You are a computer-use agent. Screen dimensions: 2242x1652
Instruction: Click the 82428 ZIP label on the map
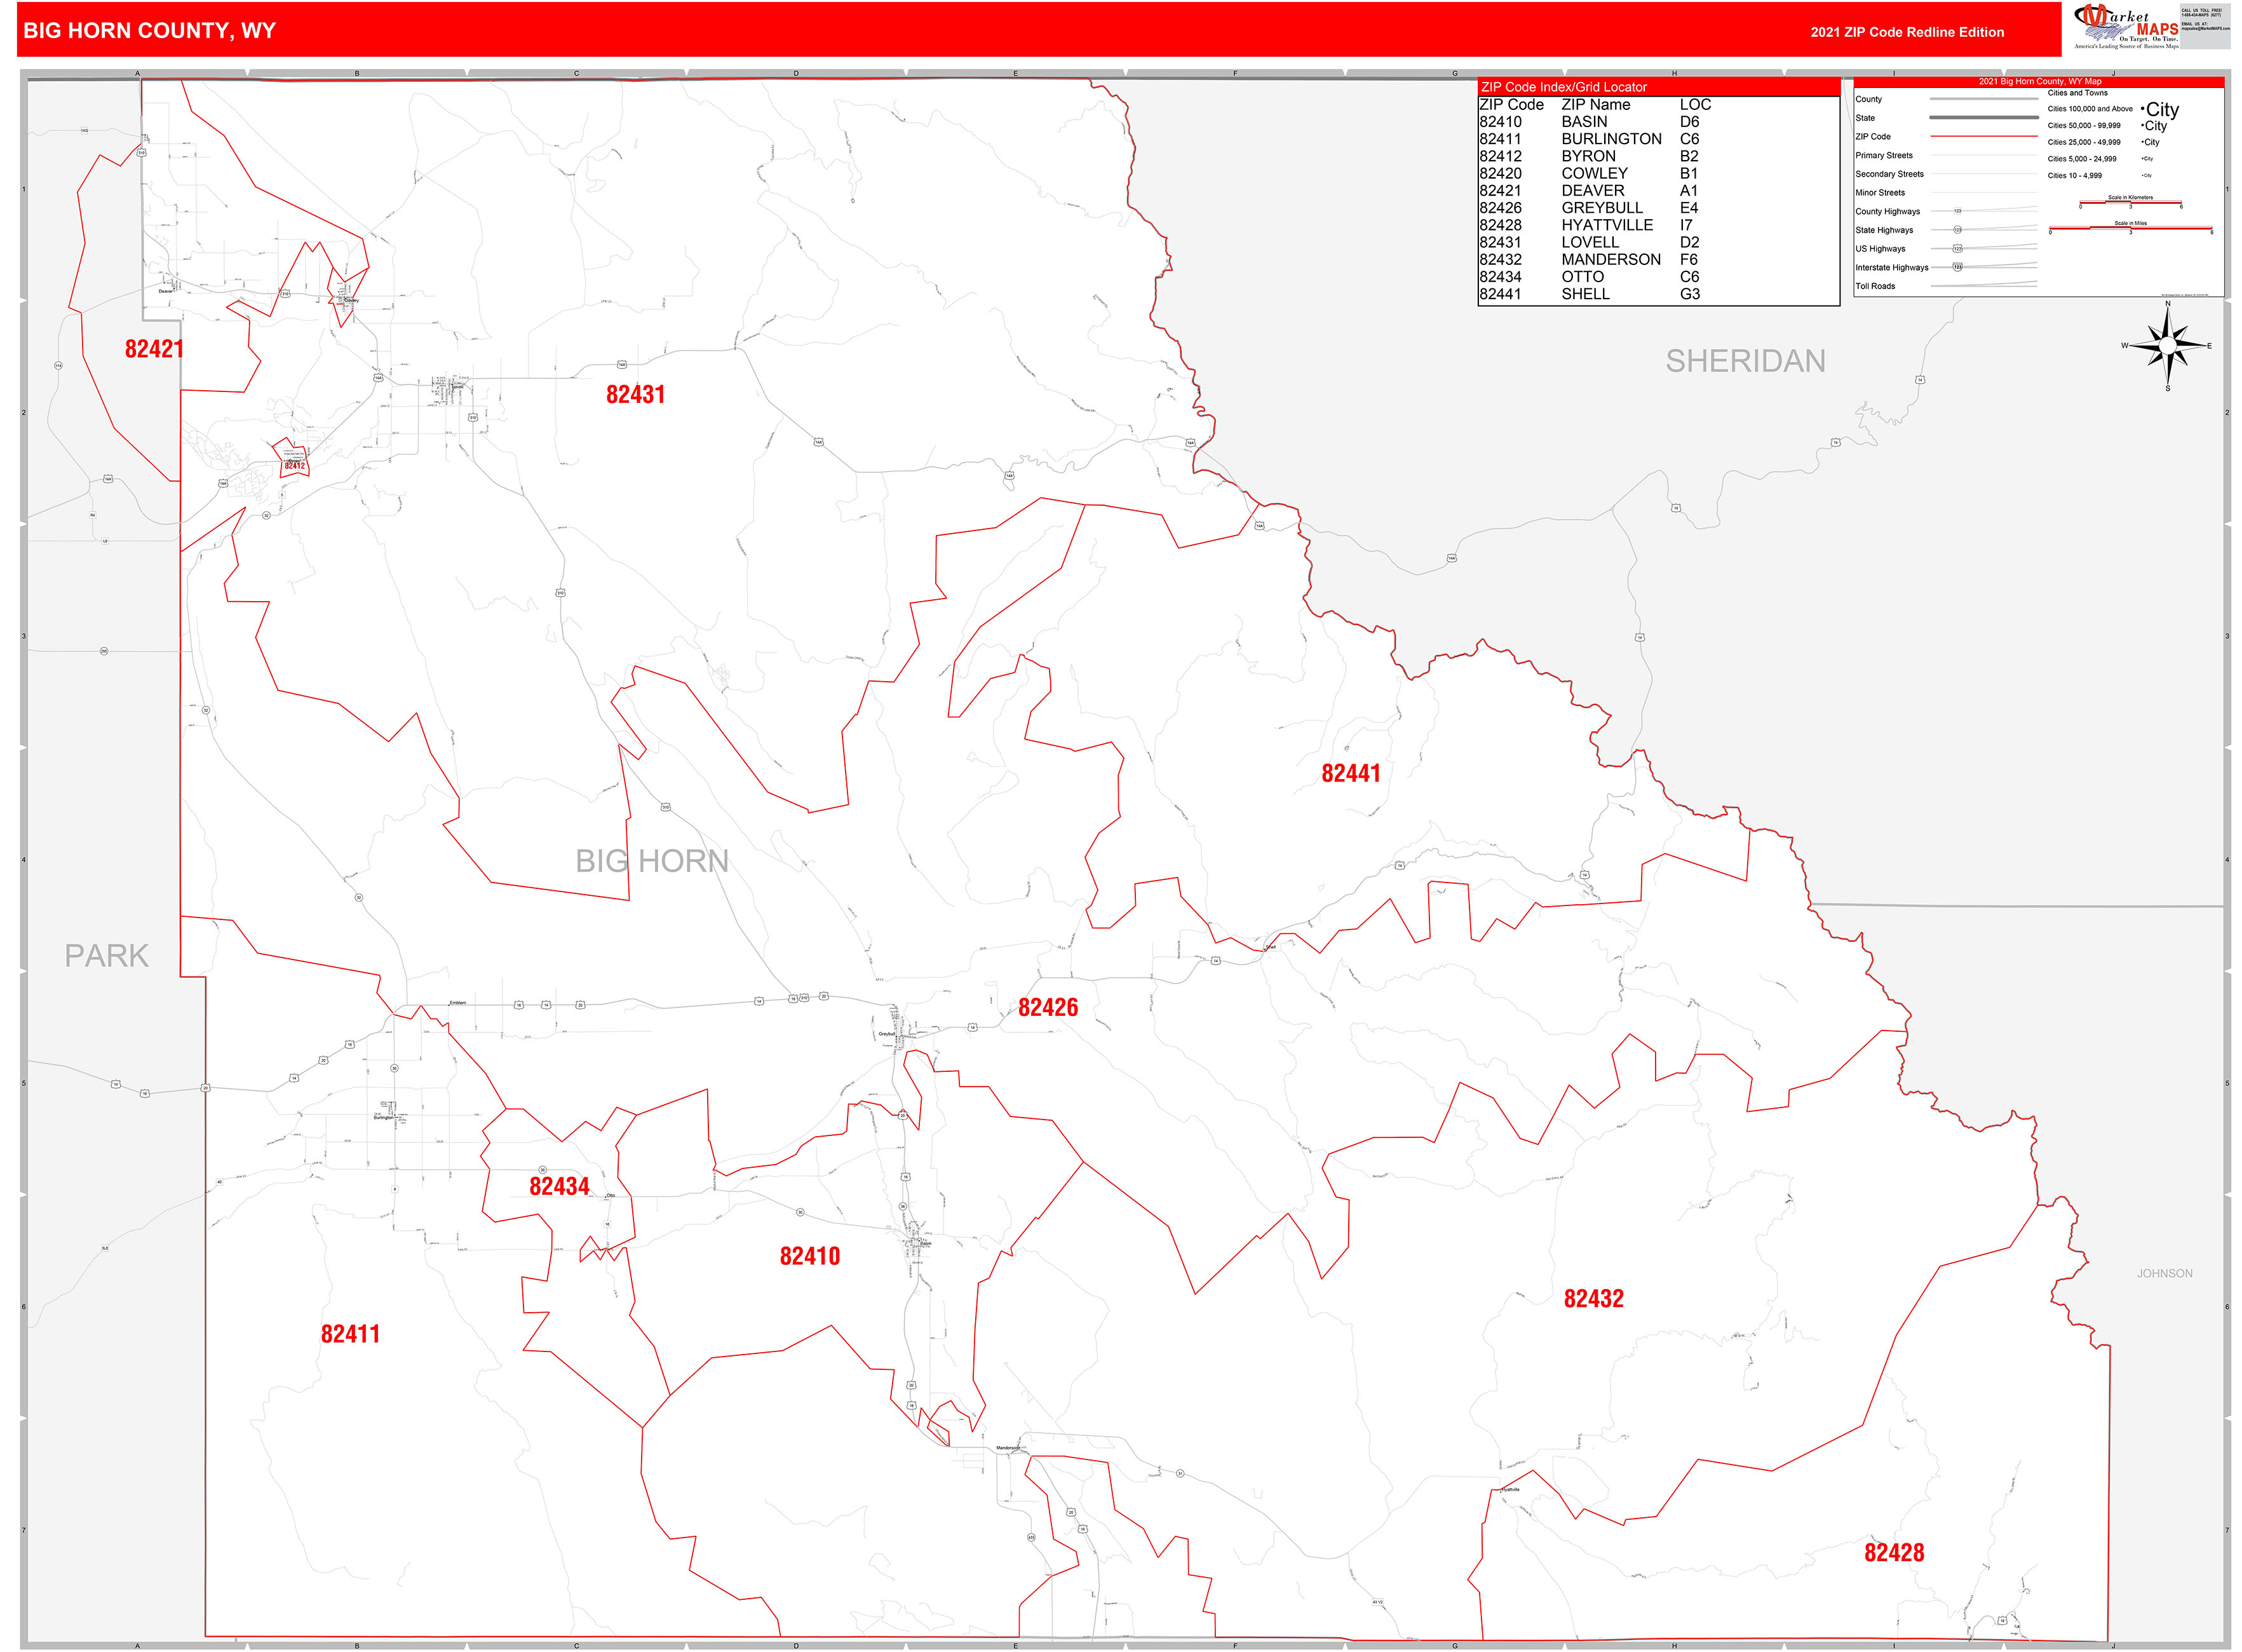coord(1893,1552)
